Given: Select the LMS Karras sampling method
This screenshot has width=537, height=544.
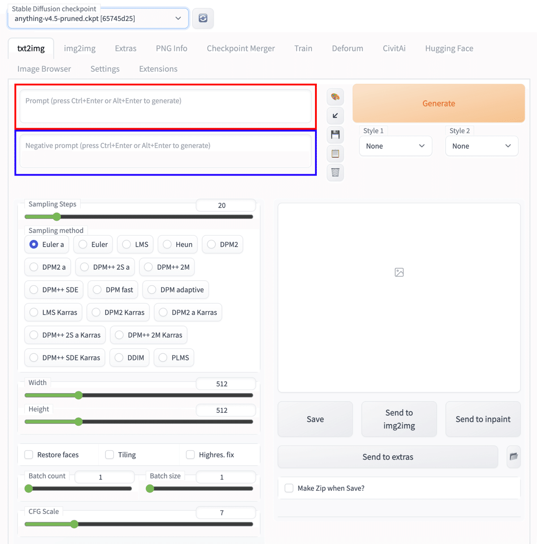Looking at the screenshot, I should click(53, 313).
